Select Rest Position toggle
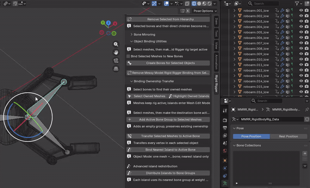This screenshot has height=188, width=310. 288,136
